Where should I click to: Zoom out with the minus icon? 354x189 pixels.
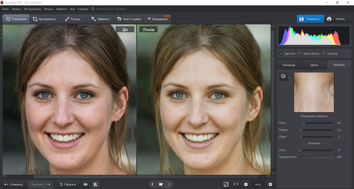pyautogui.click(x=246, y=184)
